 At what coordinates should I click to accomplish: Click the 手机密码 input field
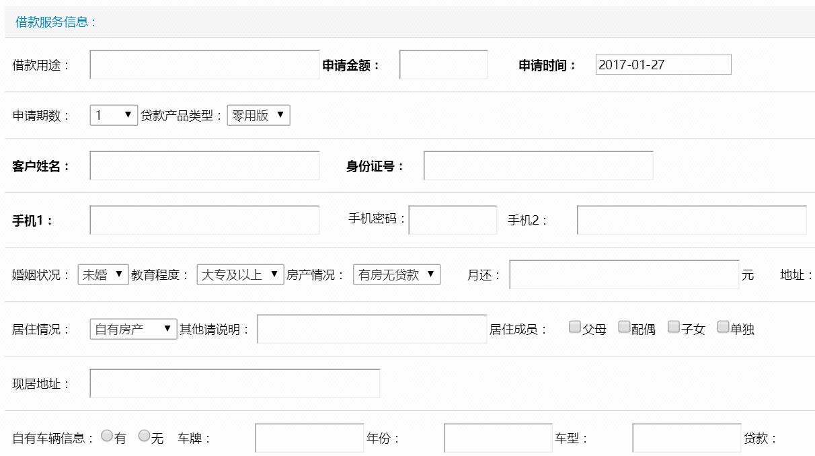point(453,220)
